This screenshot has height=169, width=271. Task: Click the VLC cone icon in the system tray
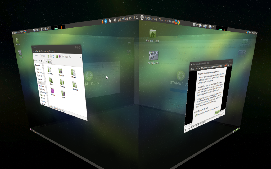coord(102,22)
